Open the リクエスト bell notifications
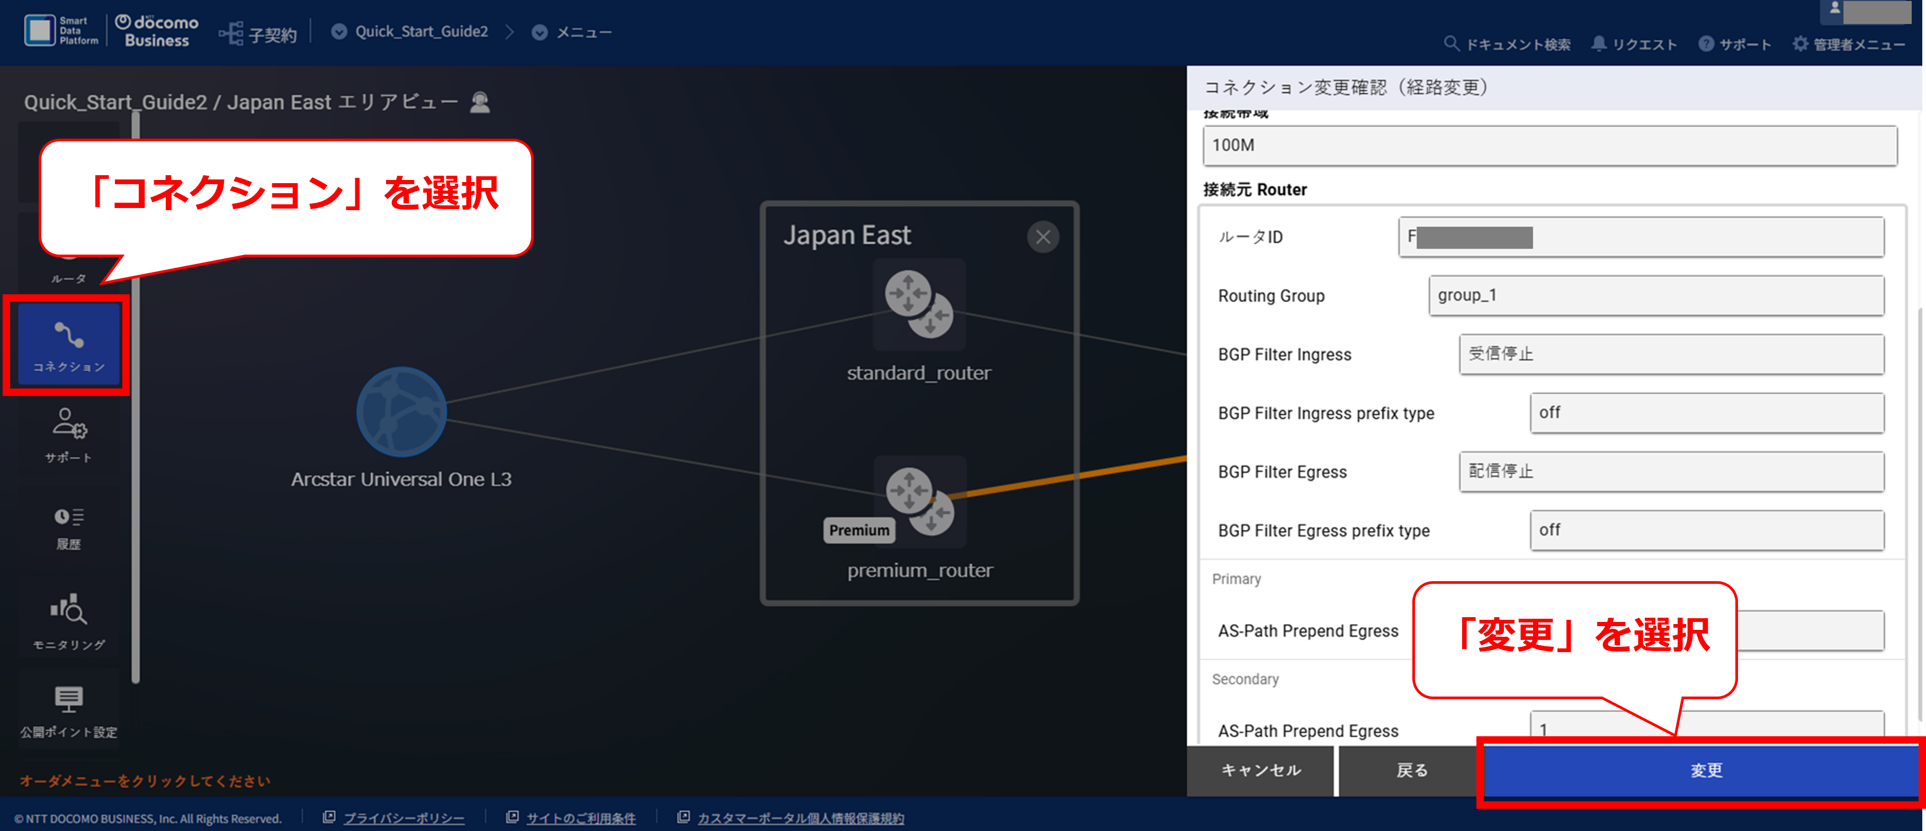This screenshot has width=1926, height=831. tap(1634, 44)
